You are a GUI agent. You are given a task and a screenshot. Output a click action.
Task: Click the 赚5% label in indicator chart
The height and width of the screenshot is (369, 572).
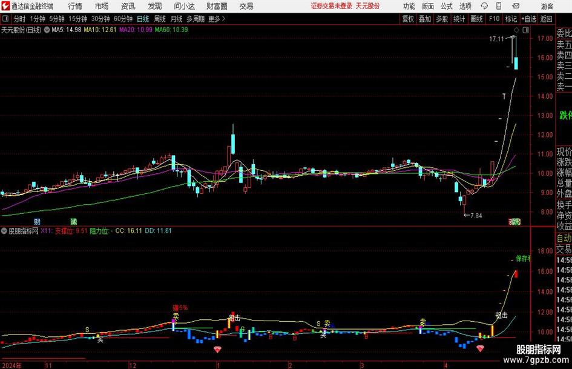(x=180, y=308)
